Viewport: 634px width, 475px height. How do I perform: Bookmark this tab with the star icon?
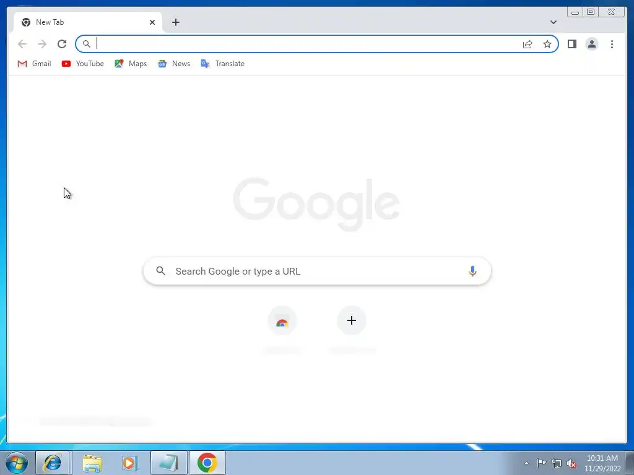(x=547, y=44)
